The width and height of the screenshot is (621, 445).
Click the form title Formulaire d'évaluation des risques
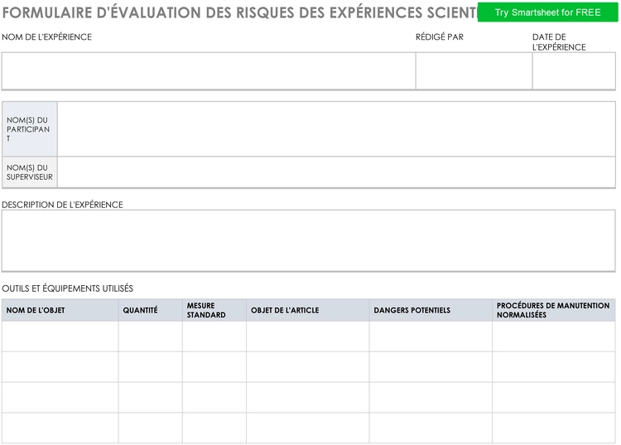239,12
